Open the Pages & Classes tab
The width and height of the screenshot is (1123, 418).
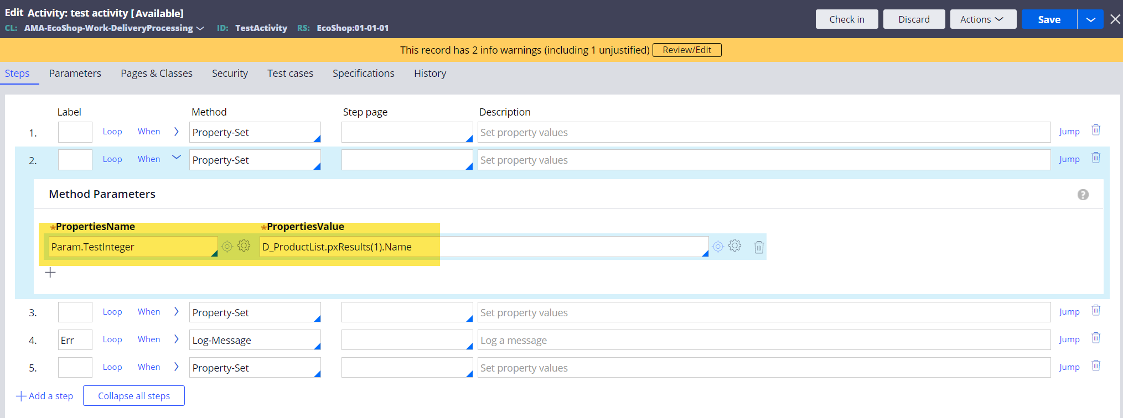click(157, 74)
